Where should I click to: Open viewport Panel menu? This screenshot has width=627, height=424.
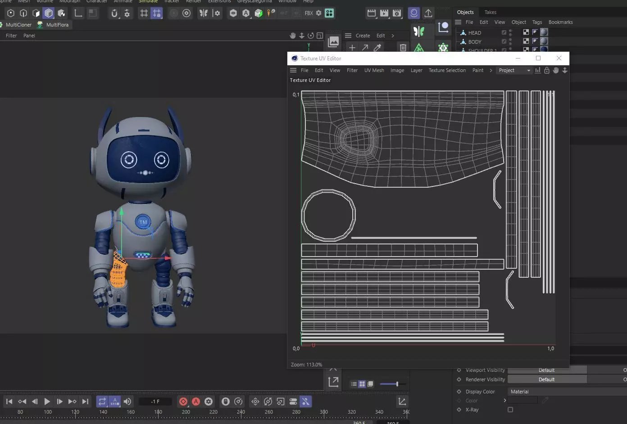coord(29,36)
